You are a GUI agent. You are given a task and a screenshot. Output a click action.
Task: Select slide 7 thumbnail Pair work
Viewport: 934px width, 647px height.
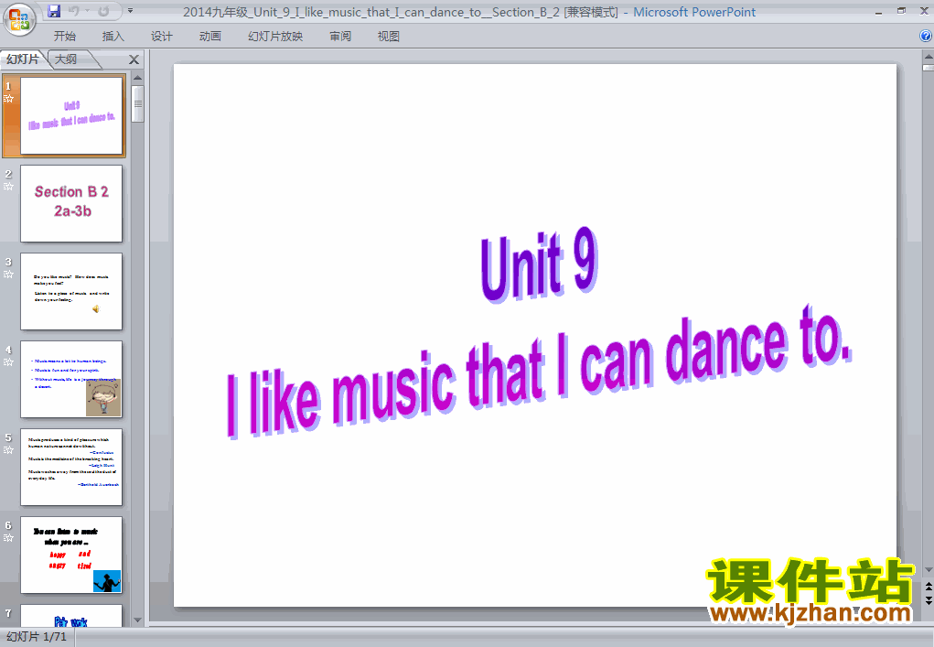tap(71, 616)
